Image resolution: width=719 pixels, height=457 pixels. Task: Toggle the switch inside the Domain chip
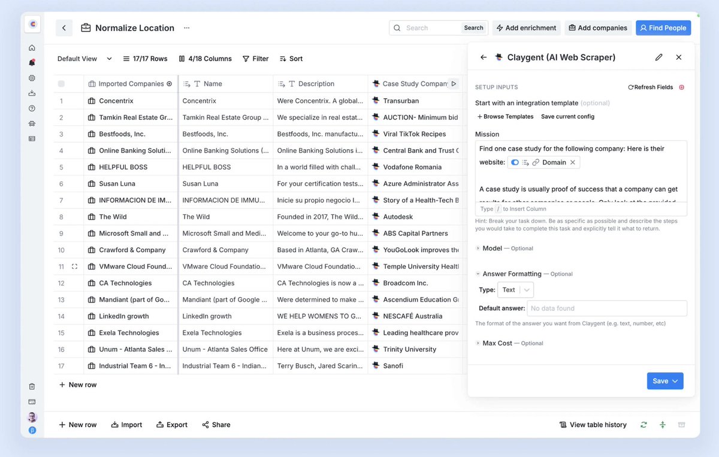pos(515,162)
